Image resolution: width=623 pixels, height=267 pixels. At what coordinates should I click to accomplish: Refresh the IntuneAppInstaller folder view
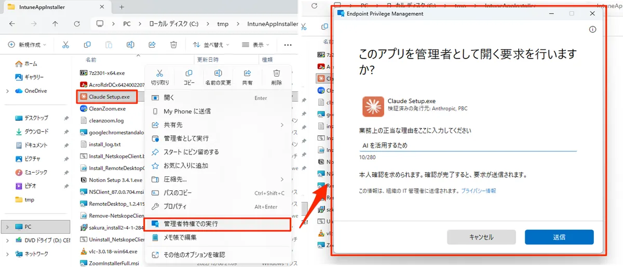[x=77, y=24]
